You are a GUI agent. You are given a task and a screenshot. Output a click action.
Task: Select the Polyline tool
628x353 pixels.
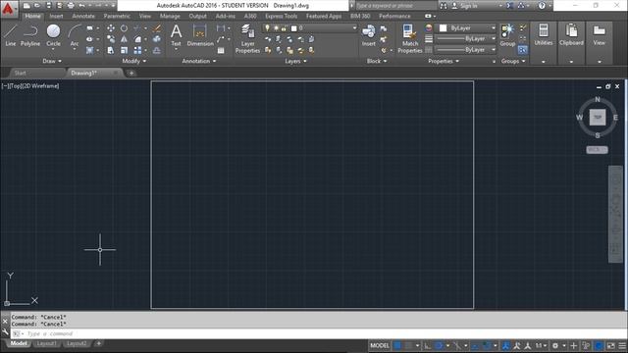point(30,35)
